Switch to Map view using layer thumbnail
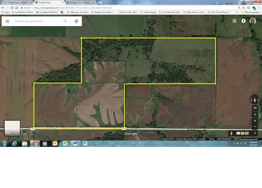This screenshot has width=262, height=188. (12, 128)
